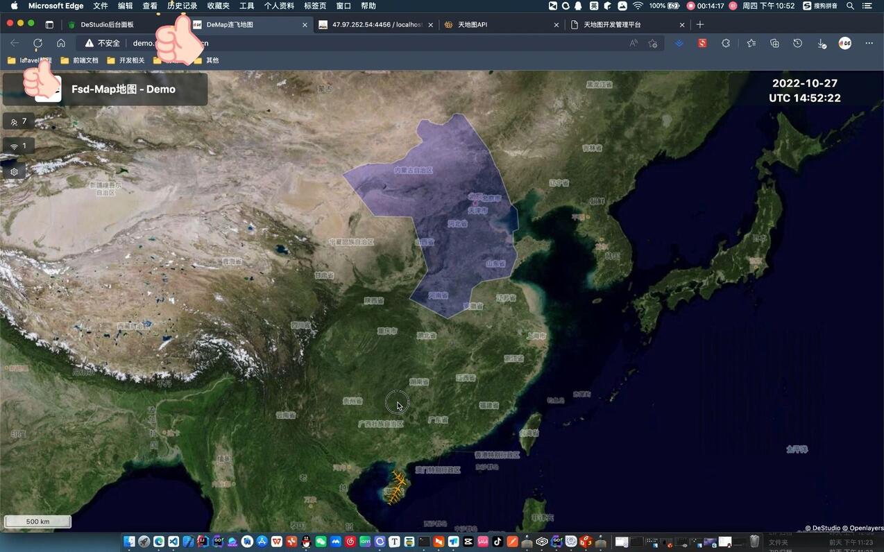The width and height of the screenshot is (884, 552).
Task: Open the Downloads icon in toolbar
Action: pos(822,43)
